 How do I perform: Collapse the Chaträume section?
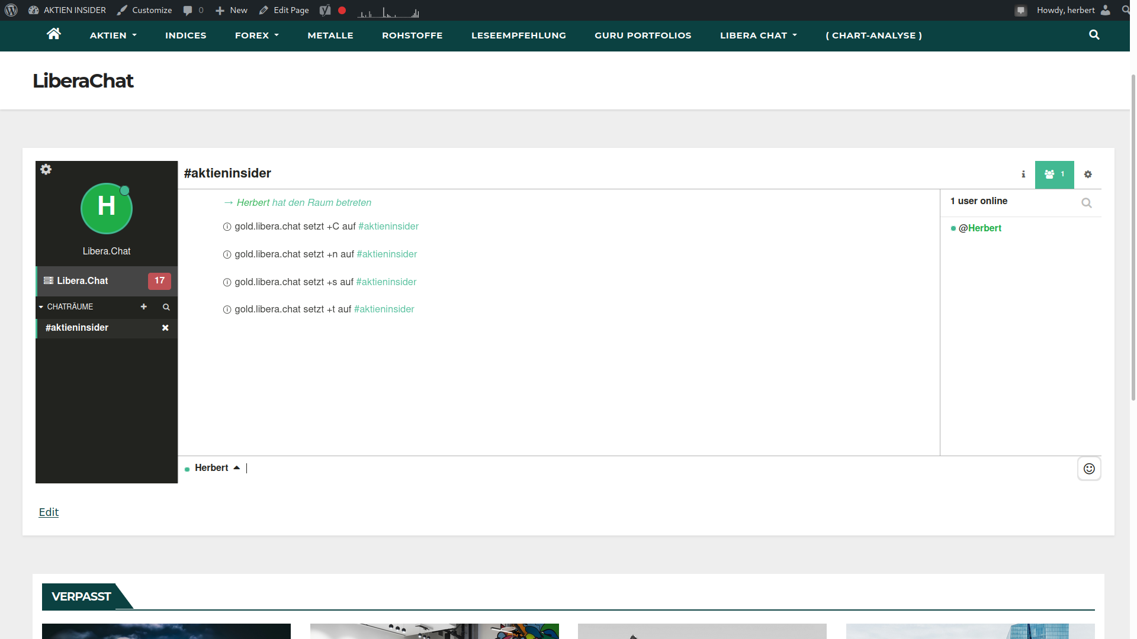(41, 307)
